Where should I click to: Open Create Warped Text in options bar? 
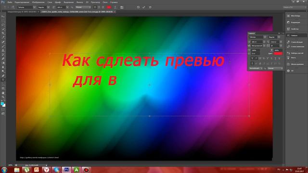click(115, 7)
